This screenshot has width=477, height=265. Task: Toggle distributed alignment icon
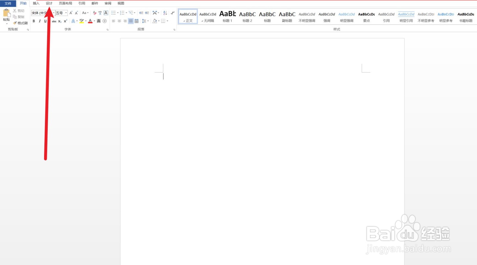coord(137,21)
